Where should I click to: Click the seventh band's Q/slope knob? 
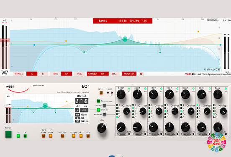pyautogui.click(x=223, y=111)
